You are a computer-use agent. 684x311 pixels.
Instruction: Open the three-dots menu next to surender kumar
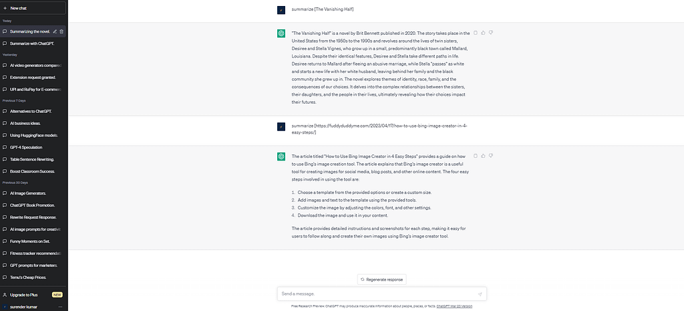pos(61,306)
